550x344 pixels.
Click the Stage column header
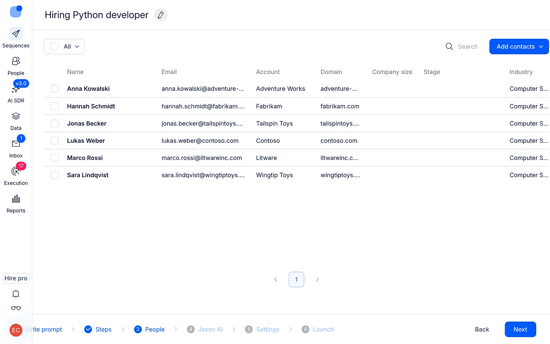432,72
